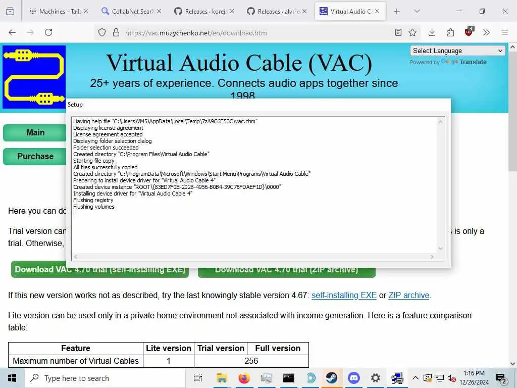Open Firefox View icon in tab bar
The image size is (517, 388).
[x=10, y=12]
